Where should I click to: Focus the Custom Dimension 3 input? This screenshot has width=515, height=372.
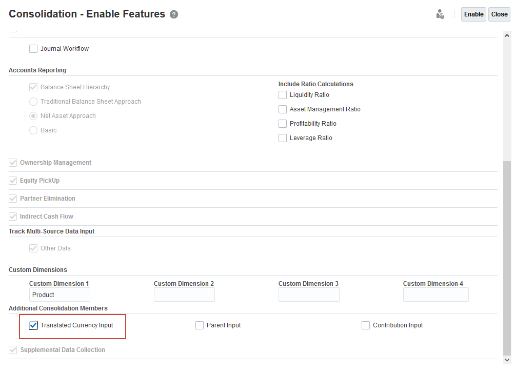click(x=309, y=295)
